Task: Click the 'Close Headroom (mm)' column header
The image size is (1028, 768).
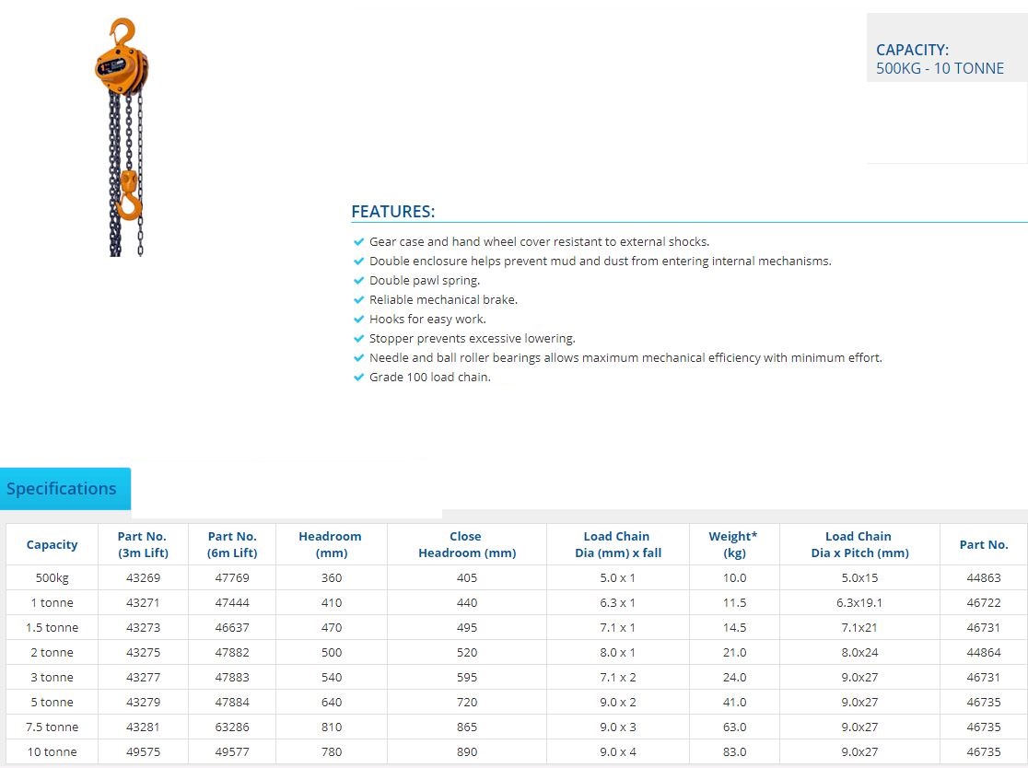Action: pyautogui.click(x=467, y=544)
